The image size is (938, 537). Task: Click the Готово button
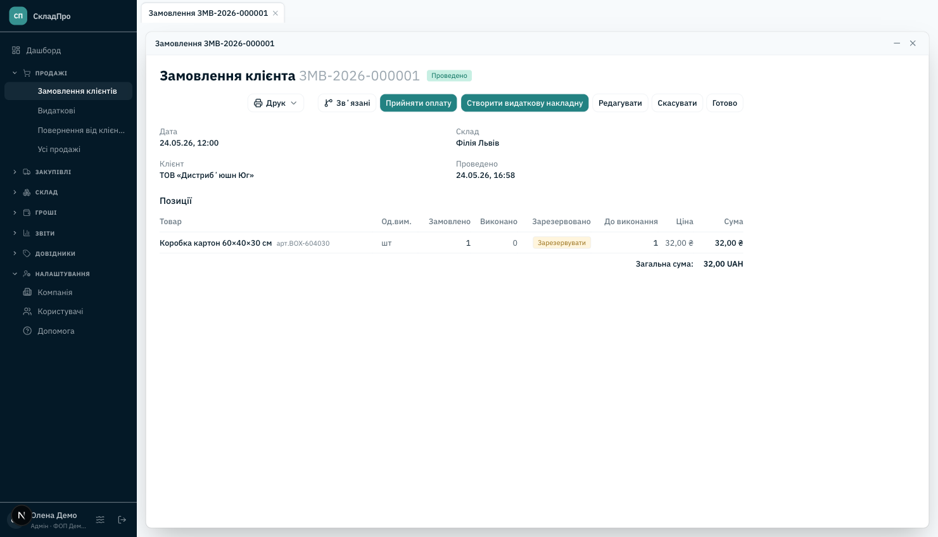pyautogui.click(x=725, y=103)
